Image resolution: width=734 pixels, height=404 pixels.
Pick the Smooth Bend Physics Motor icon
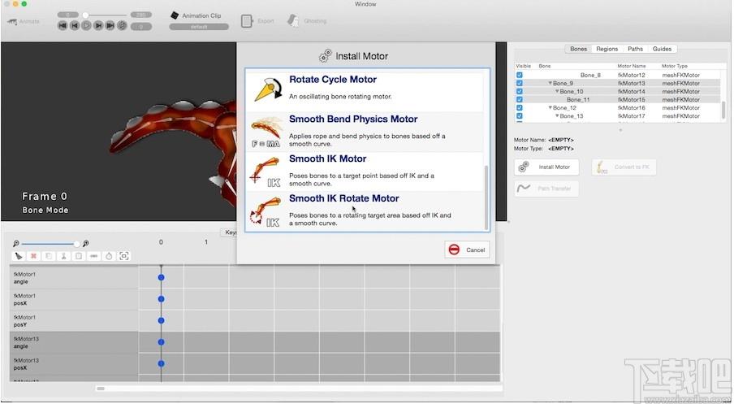(266, 132)
